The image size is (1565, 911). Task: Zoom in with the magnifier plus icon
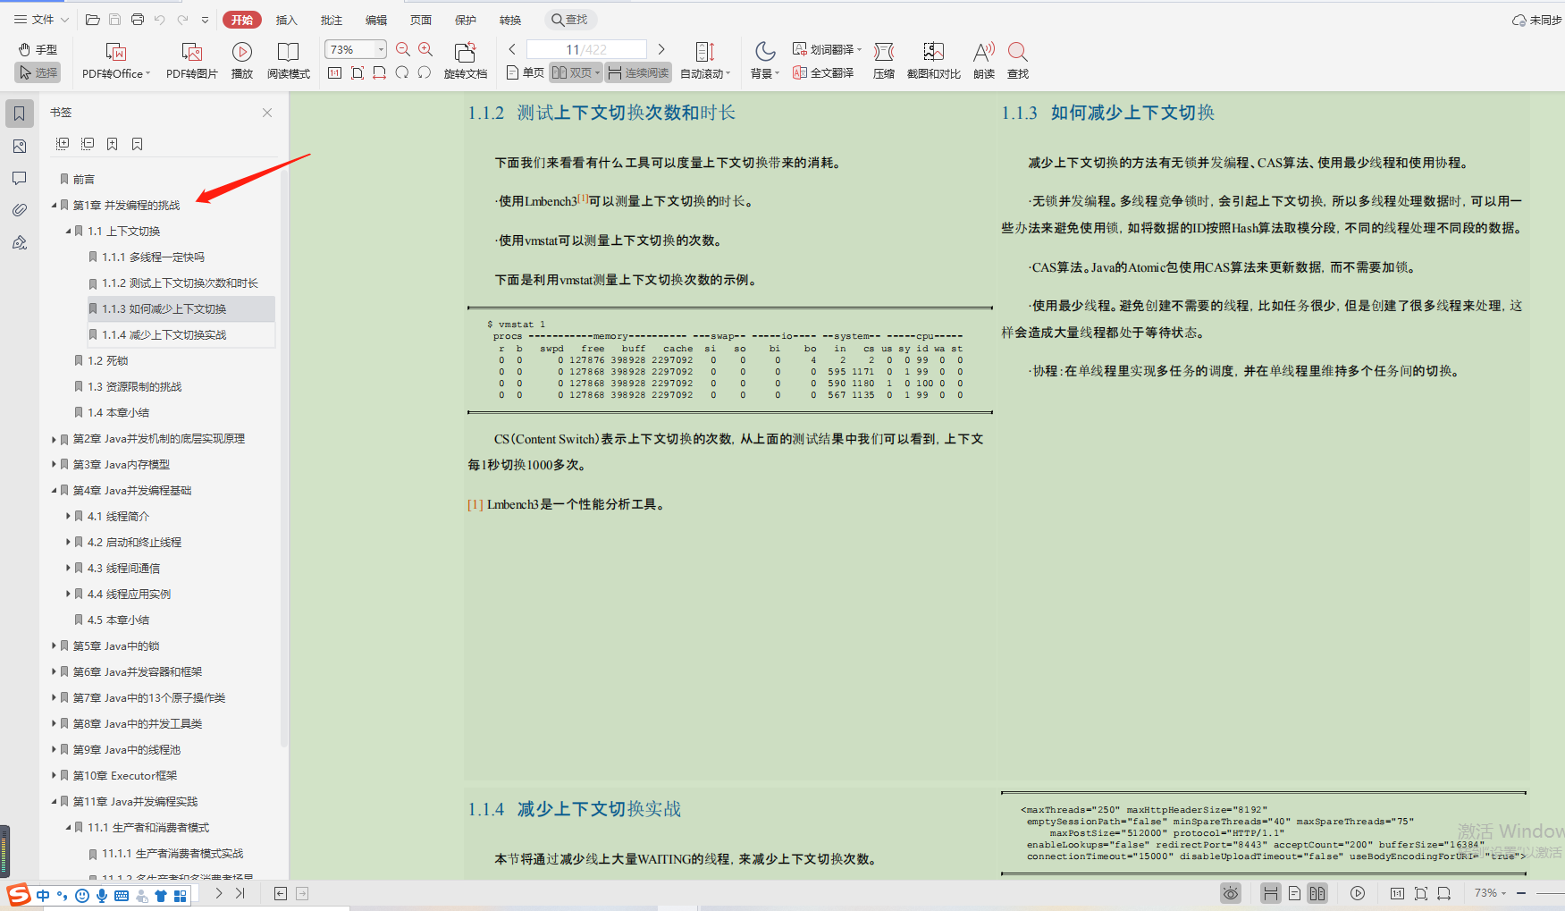(425, 49)
